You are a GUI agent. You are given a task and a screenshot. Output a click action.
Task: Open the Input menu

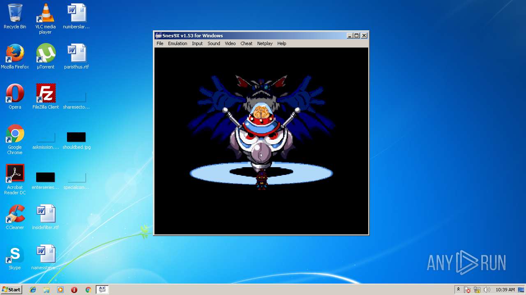pos(197,43)
